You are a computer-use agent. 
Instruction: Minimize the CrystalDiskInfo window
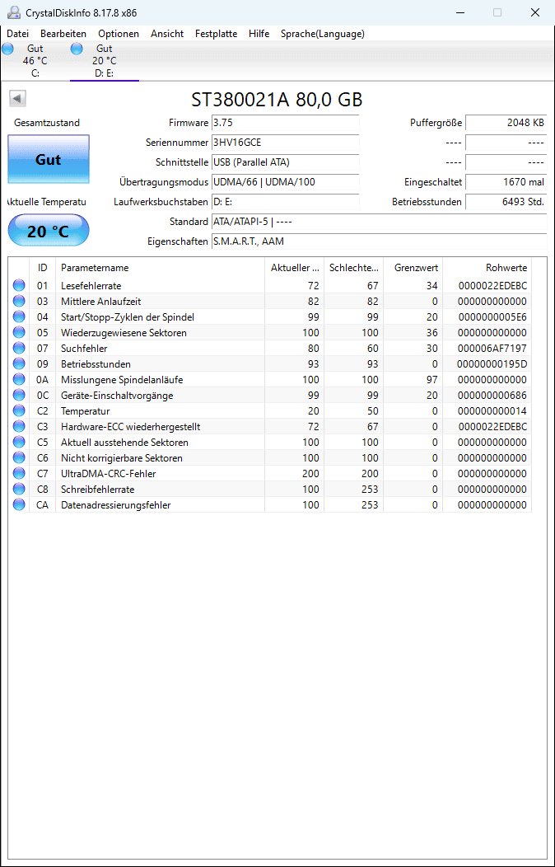coord(460,12)
